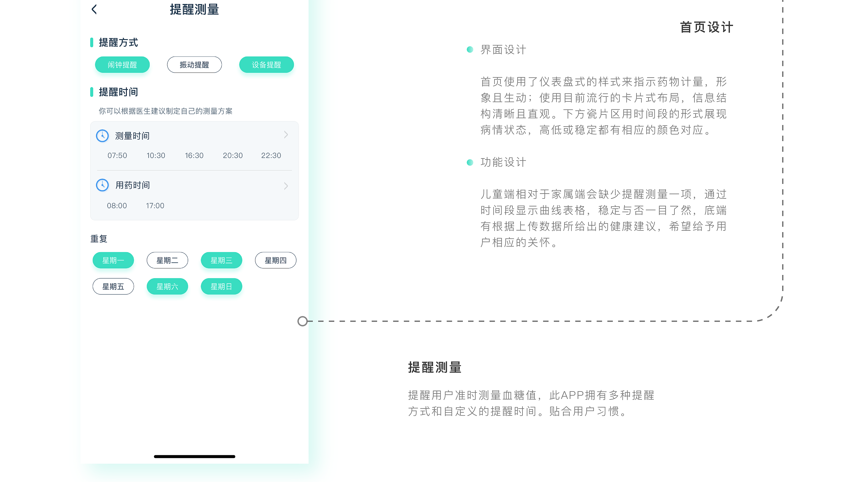Click the 提醒测量 description heading on right
Screen dimensions: 857x482
click(x=435, y=367)
